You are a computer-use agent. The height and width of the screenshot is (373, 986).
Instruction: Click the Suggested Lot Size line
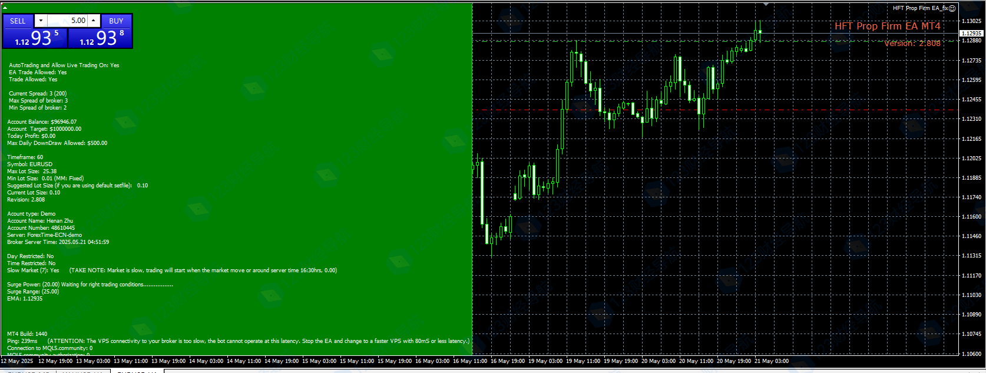pos(78,186)
